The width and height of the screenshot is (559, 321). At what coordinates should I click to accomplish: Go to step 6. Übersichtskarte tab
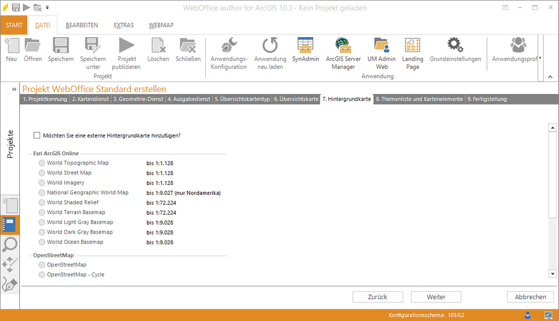click(x=296, y=99)
